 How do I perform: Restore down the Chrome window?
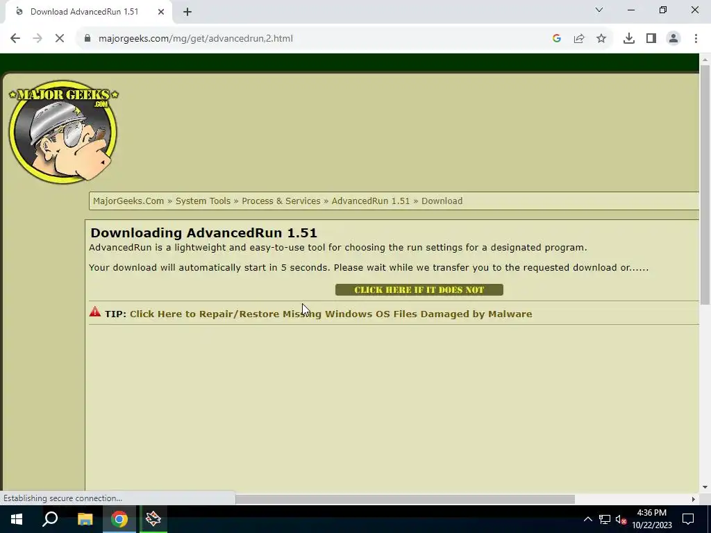click(x=663, y=10)
